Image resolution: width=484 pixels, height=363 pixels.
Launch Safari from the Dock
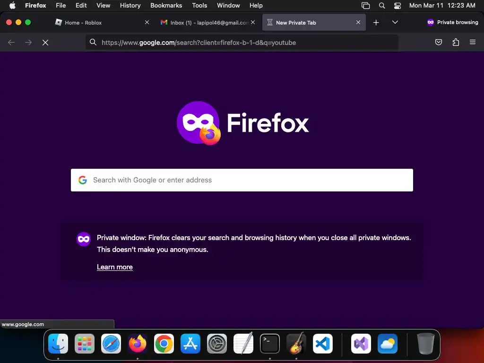coord(111,344)
